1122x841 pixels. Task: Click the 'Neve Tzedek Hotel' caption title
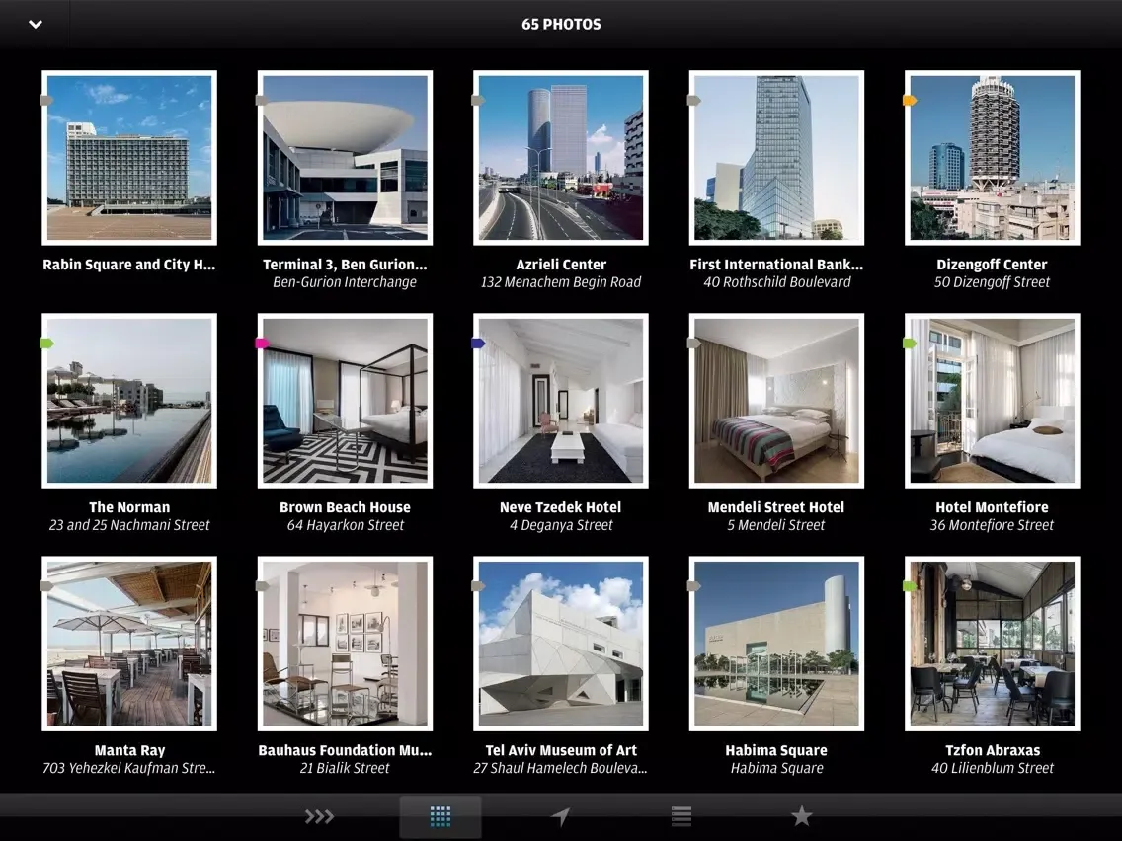pos(561,507)
